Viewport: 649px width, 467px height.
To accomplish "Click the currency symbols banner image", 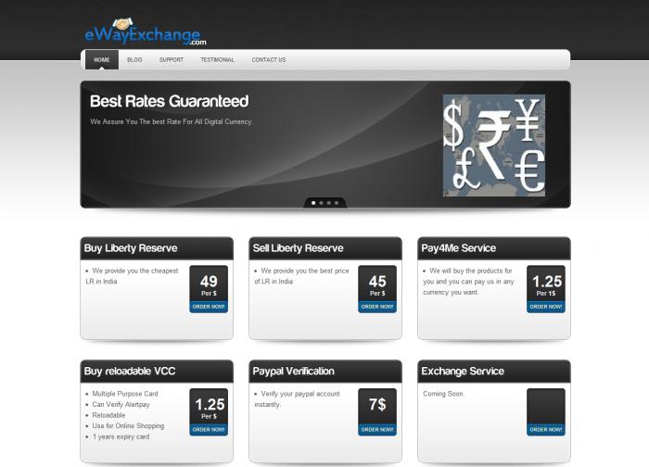I will pyautogui.click(x=494, y=145).
